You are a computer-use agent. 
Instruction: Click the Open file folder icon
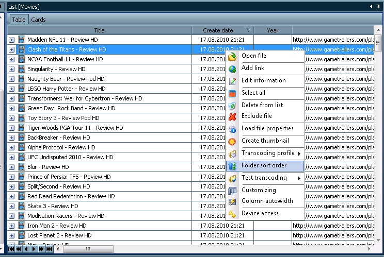tap(232, 56)
